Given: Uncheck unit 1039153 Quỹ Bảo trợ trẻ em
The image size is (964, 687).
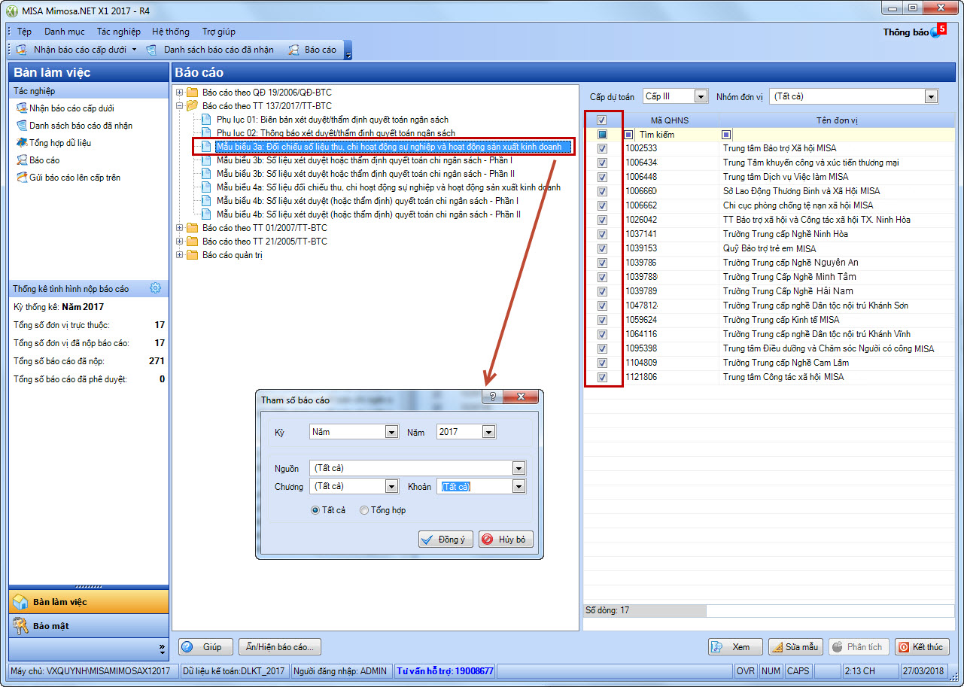Looking at the screenshot, I should point(602,248).
